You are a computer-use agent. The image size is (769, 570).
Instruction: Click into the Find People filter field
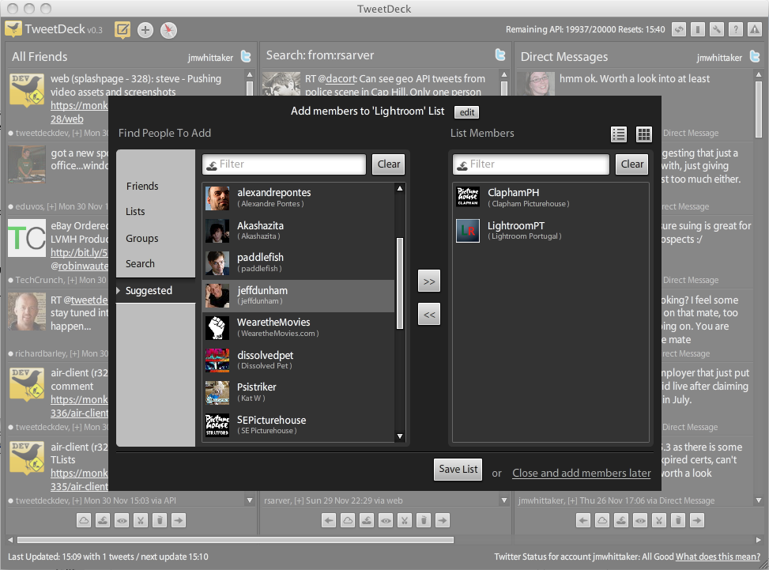click(x=285, y=164)
